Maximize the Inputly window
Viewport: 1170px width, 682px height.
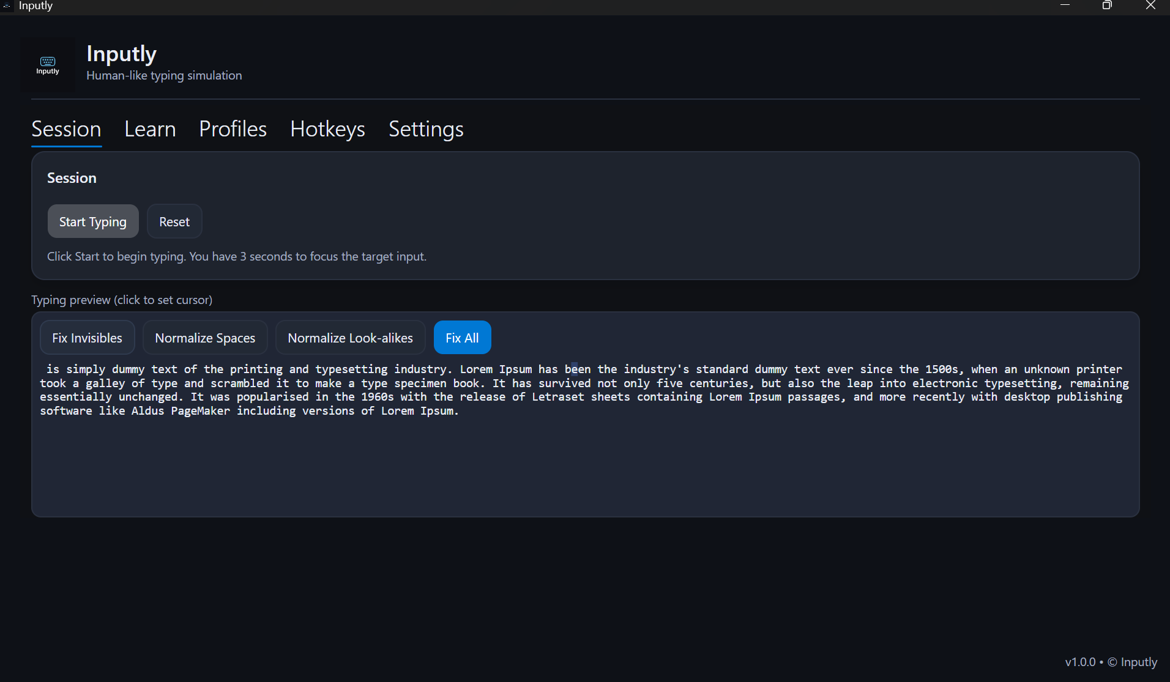point(1107,6)
